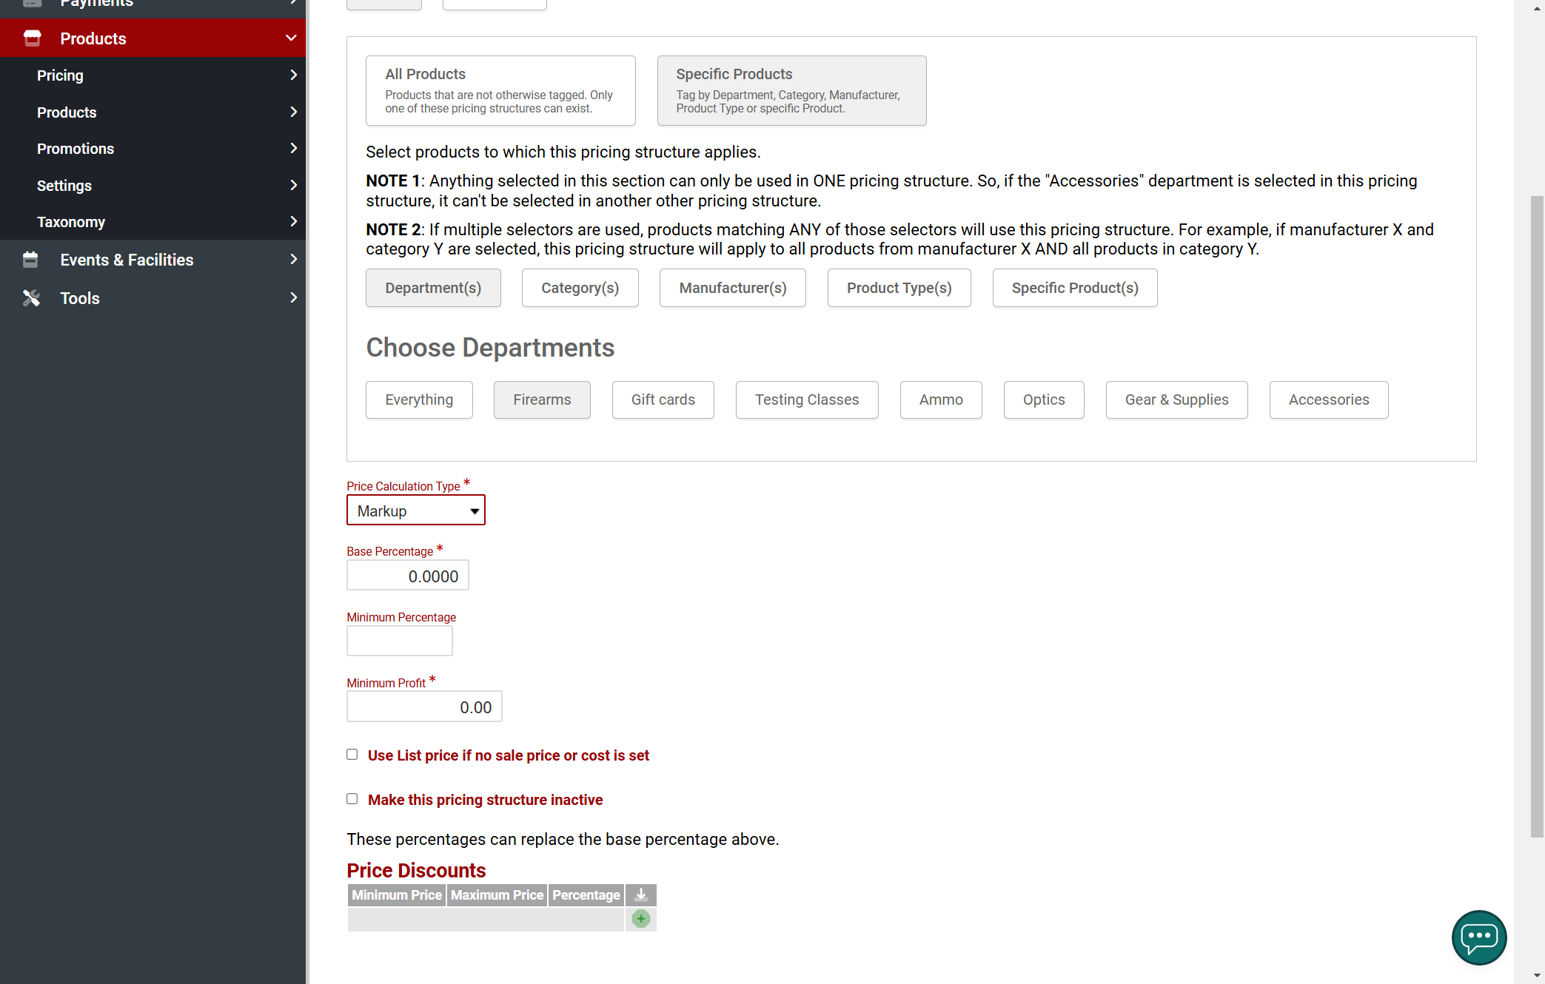Screen dimensions: 1545x984
Task: Switch to Manufacturer(s) selector
Action: pyautogui.click(x=733, y=288)
